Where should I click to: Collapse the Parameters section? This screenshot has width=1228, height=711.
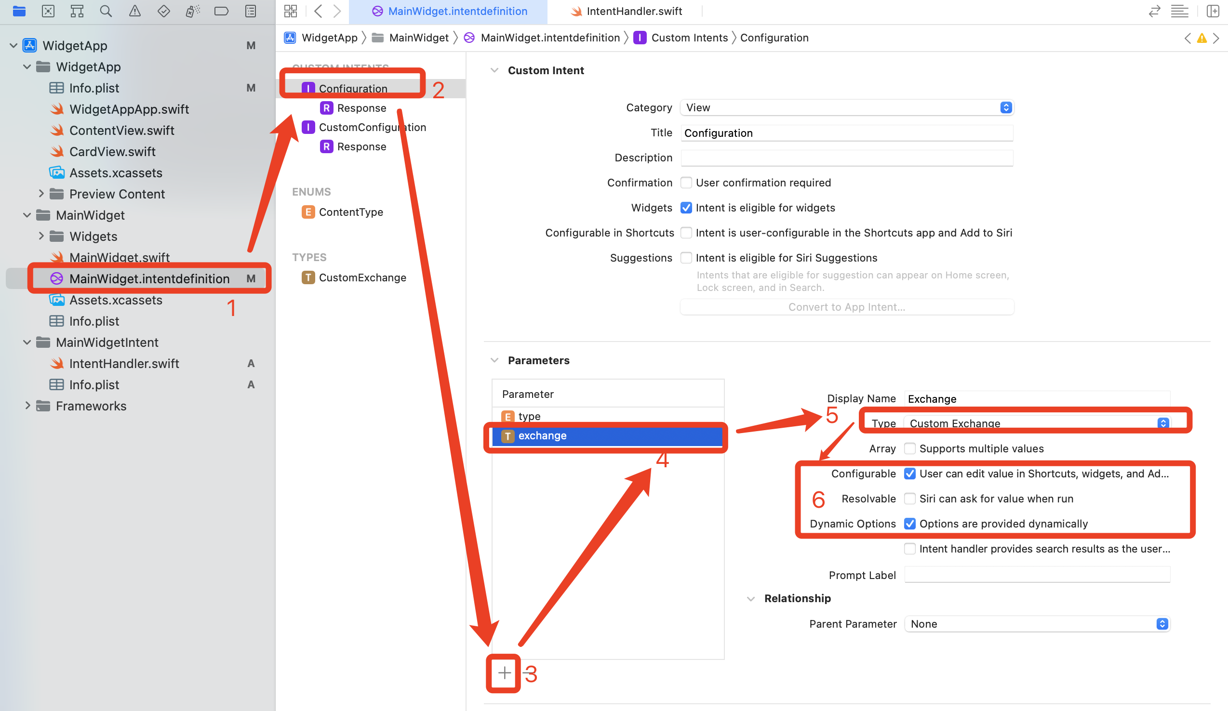[x=494, y=360]
